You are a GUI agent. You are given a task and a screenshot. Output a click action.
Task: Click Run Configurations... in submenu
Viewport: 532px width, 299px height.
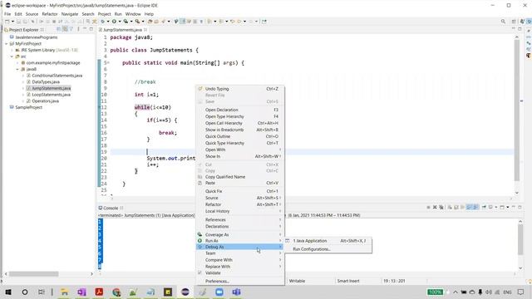pos(328,249)
